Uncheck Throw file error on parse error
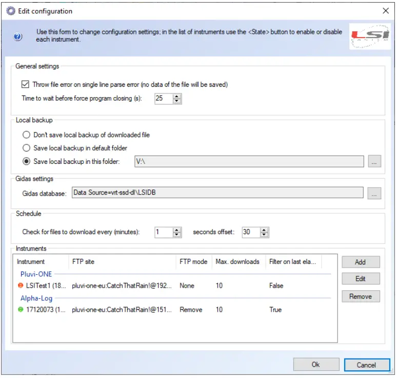397x378 pixels. [26, 85]
